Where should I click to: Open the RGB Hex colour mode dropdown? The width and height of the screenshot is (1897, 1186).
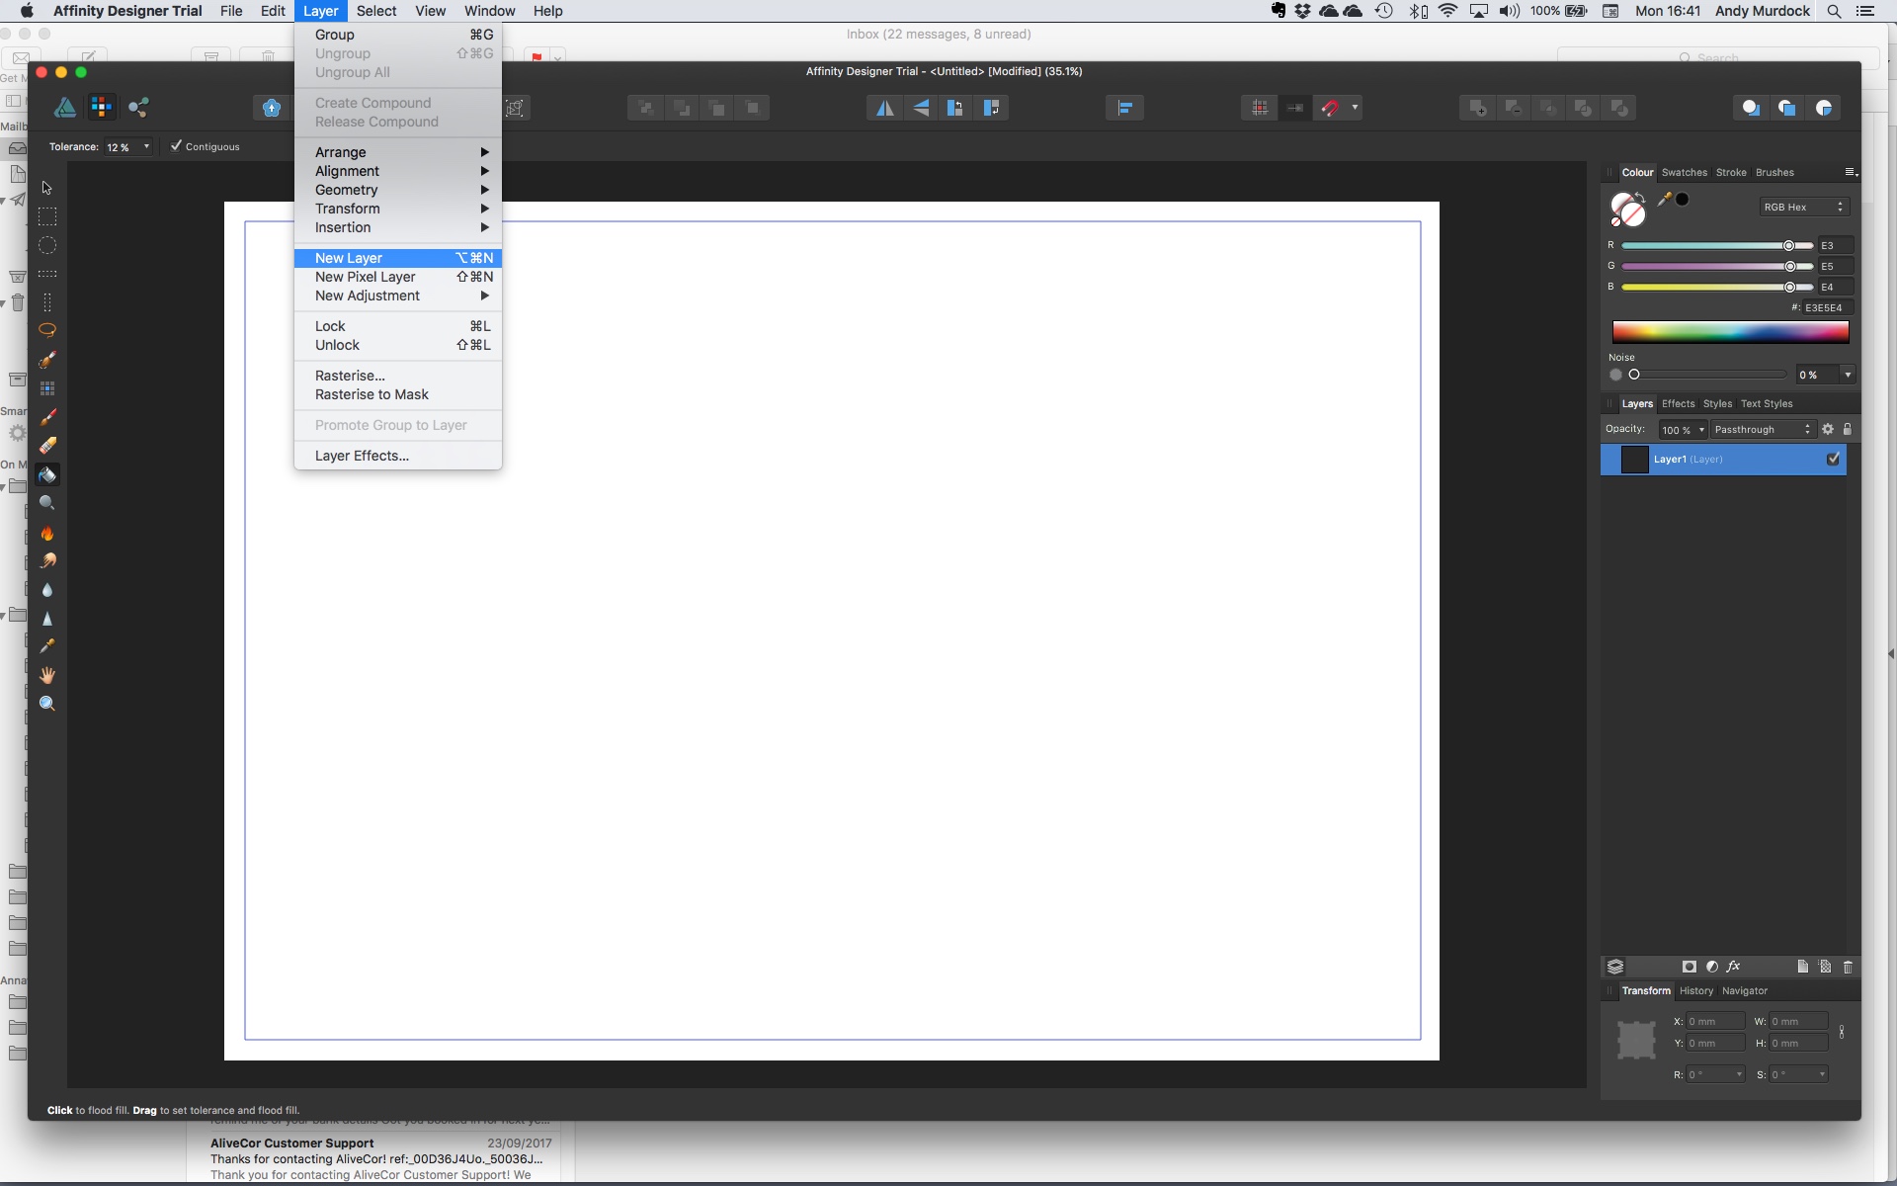pyautogui.click(x=1804, y=207)
